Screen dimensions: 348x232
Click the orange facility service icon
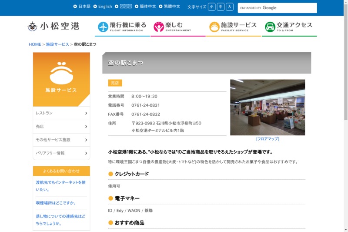(214, 27)
